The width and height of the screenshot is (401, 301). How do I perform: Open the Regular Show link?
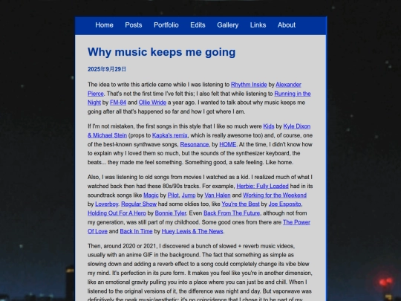click(139, 204)
